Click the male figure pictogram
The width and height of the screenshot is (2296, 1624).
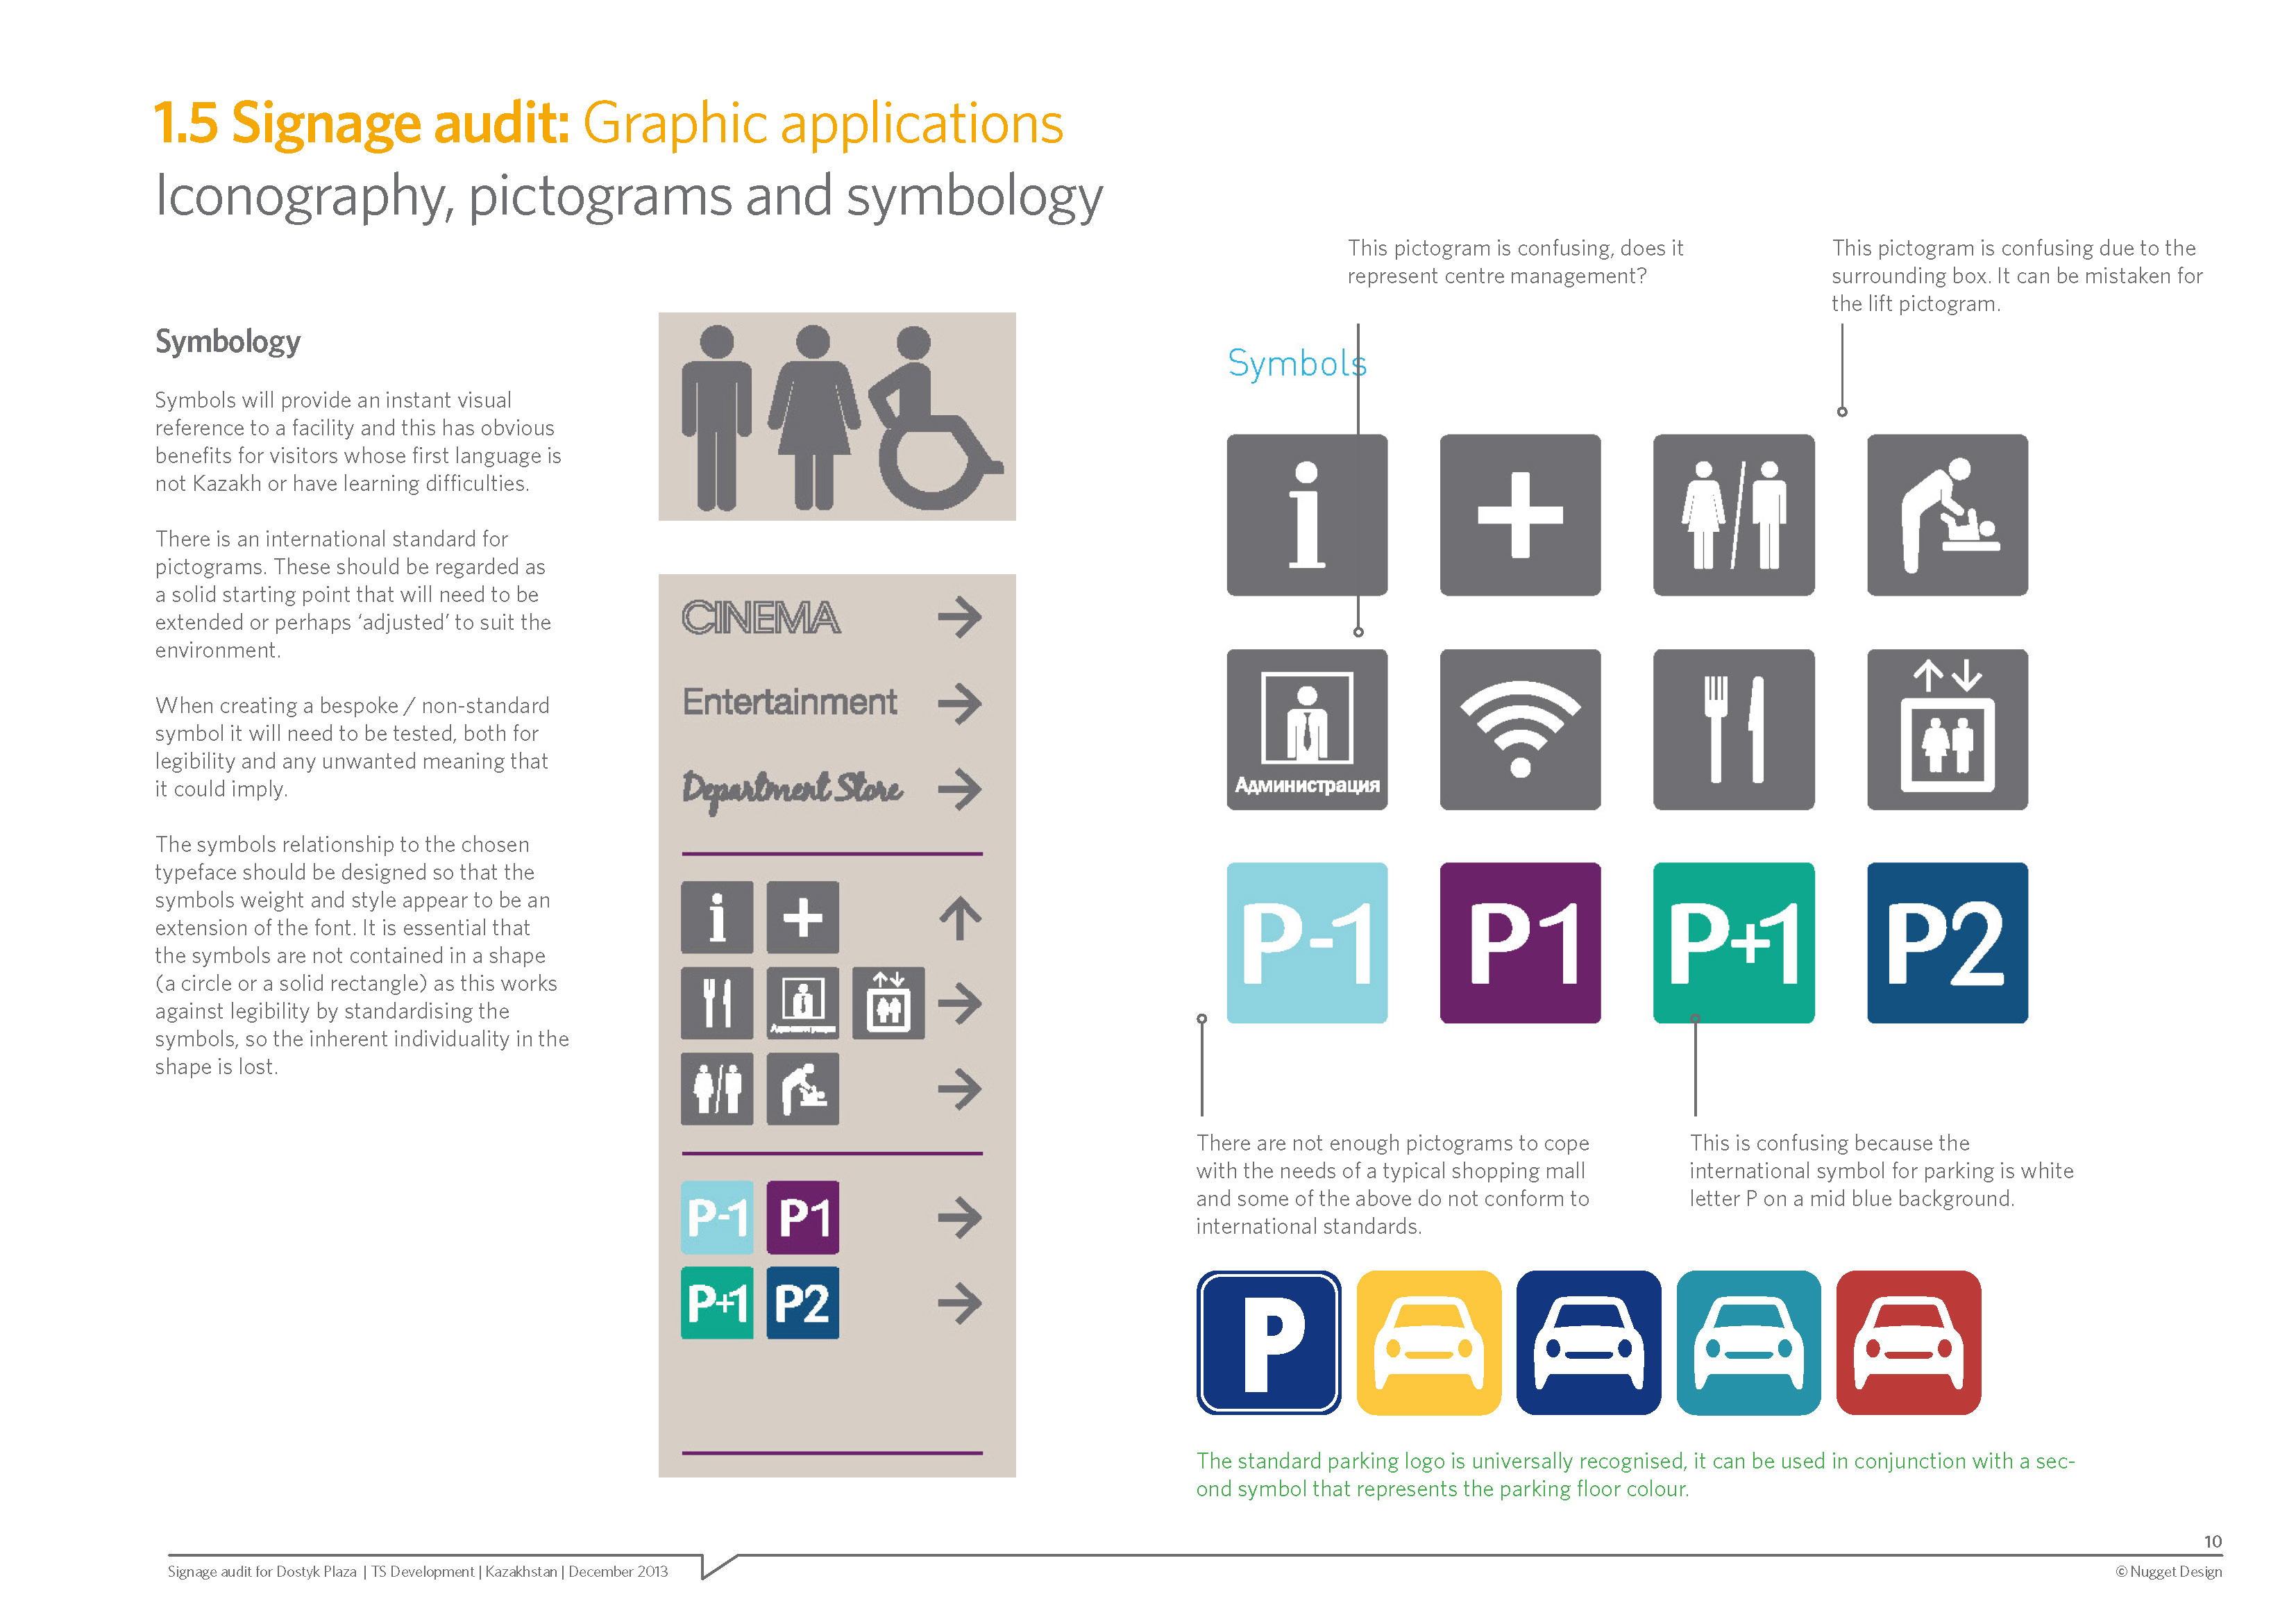716,417
